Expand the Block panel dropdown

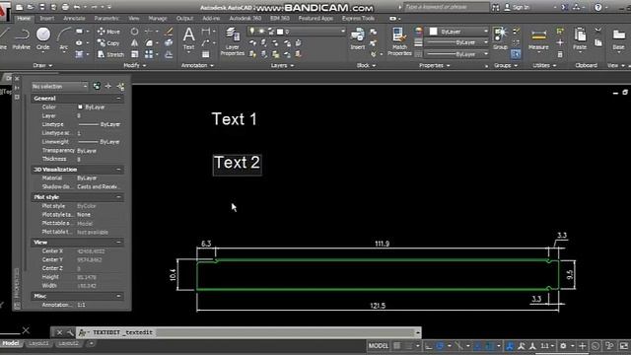click(x=366, y=65)
